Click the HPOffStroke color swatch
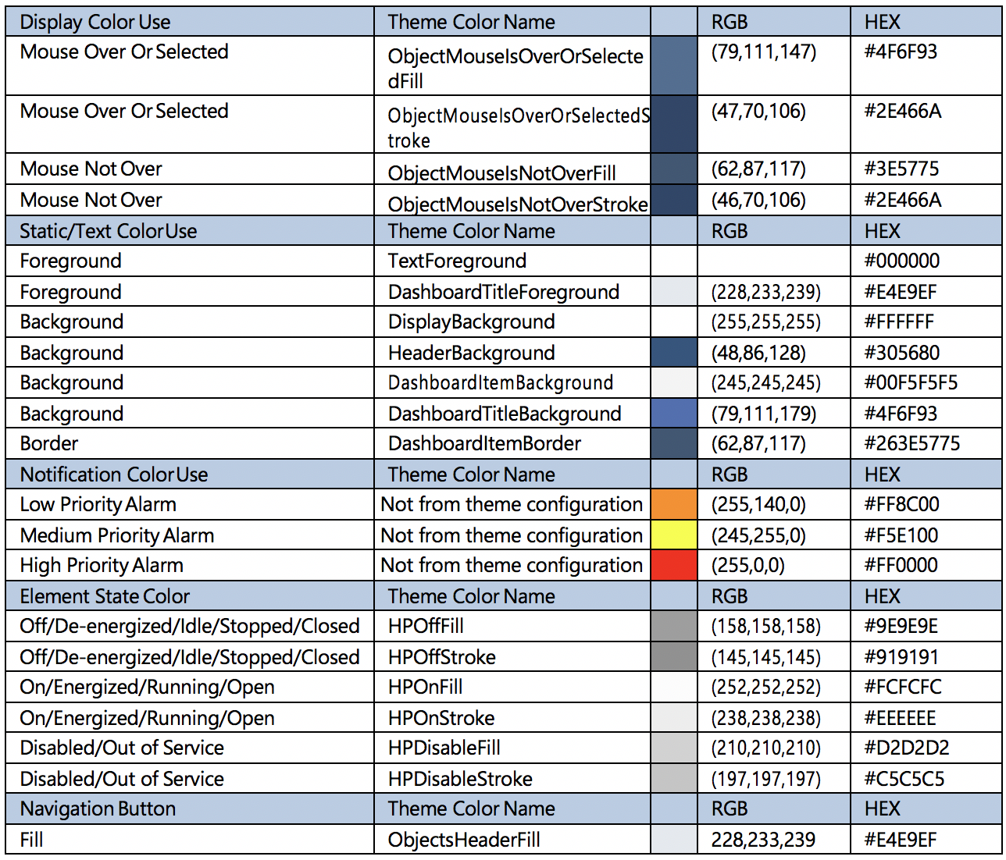Image resolution: width=1006 pixels, height=860 pixels. tap(673, 657)
